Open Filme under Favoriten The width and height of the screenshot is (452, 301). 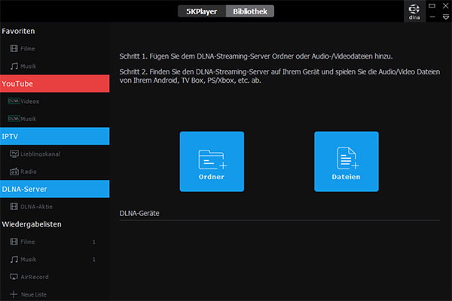(x=55, y=48)
